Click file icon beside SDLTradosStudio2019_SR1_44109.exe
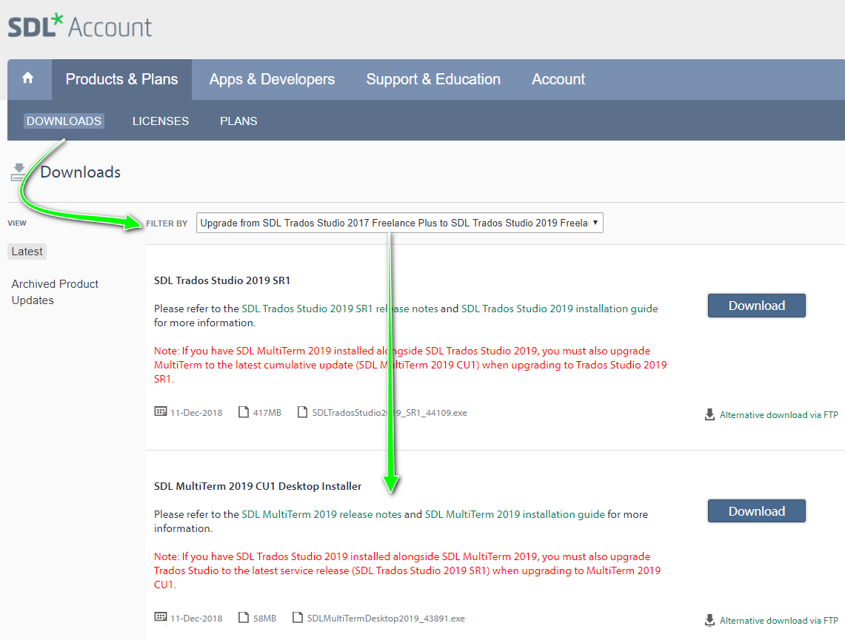The width and height of the screenshot is (845, 640). tap(302, 412)
